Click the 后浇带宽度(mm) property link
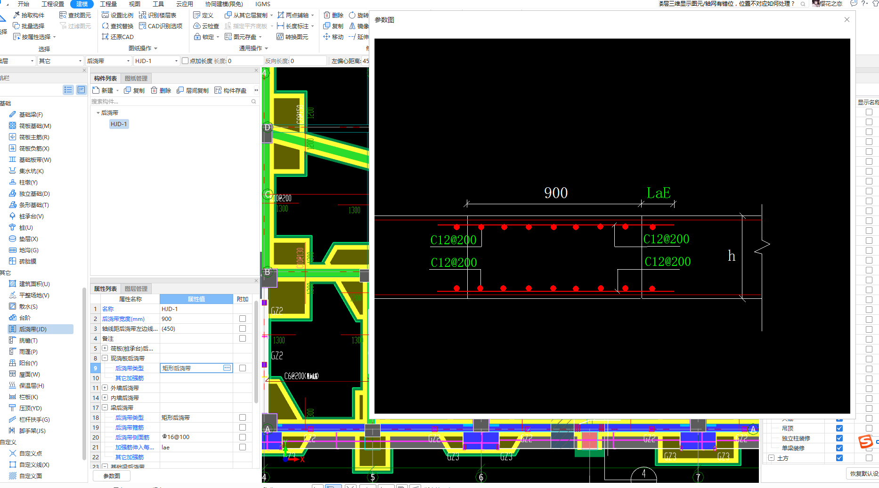 [123, 319]
